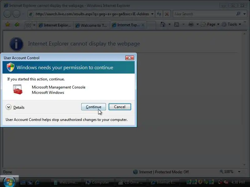
Task: Switch to Welcome... taskbar button
Action: [x=66, y=182]
